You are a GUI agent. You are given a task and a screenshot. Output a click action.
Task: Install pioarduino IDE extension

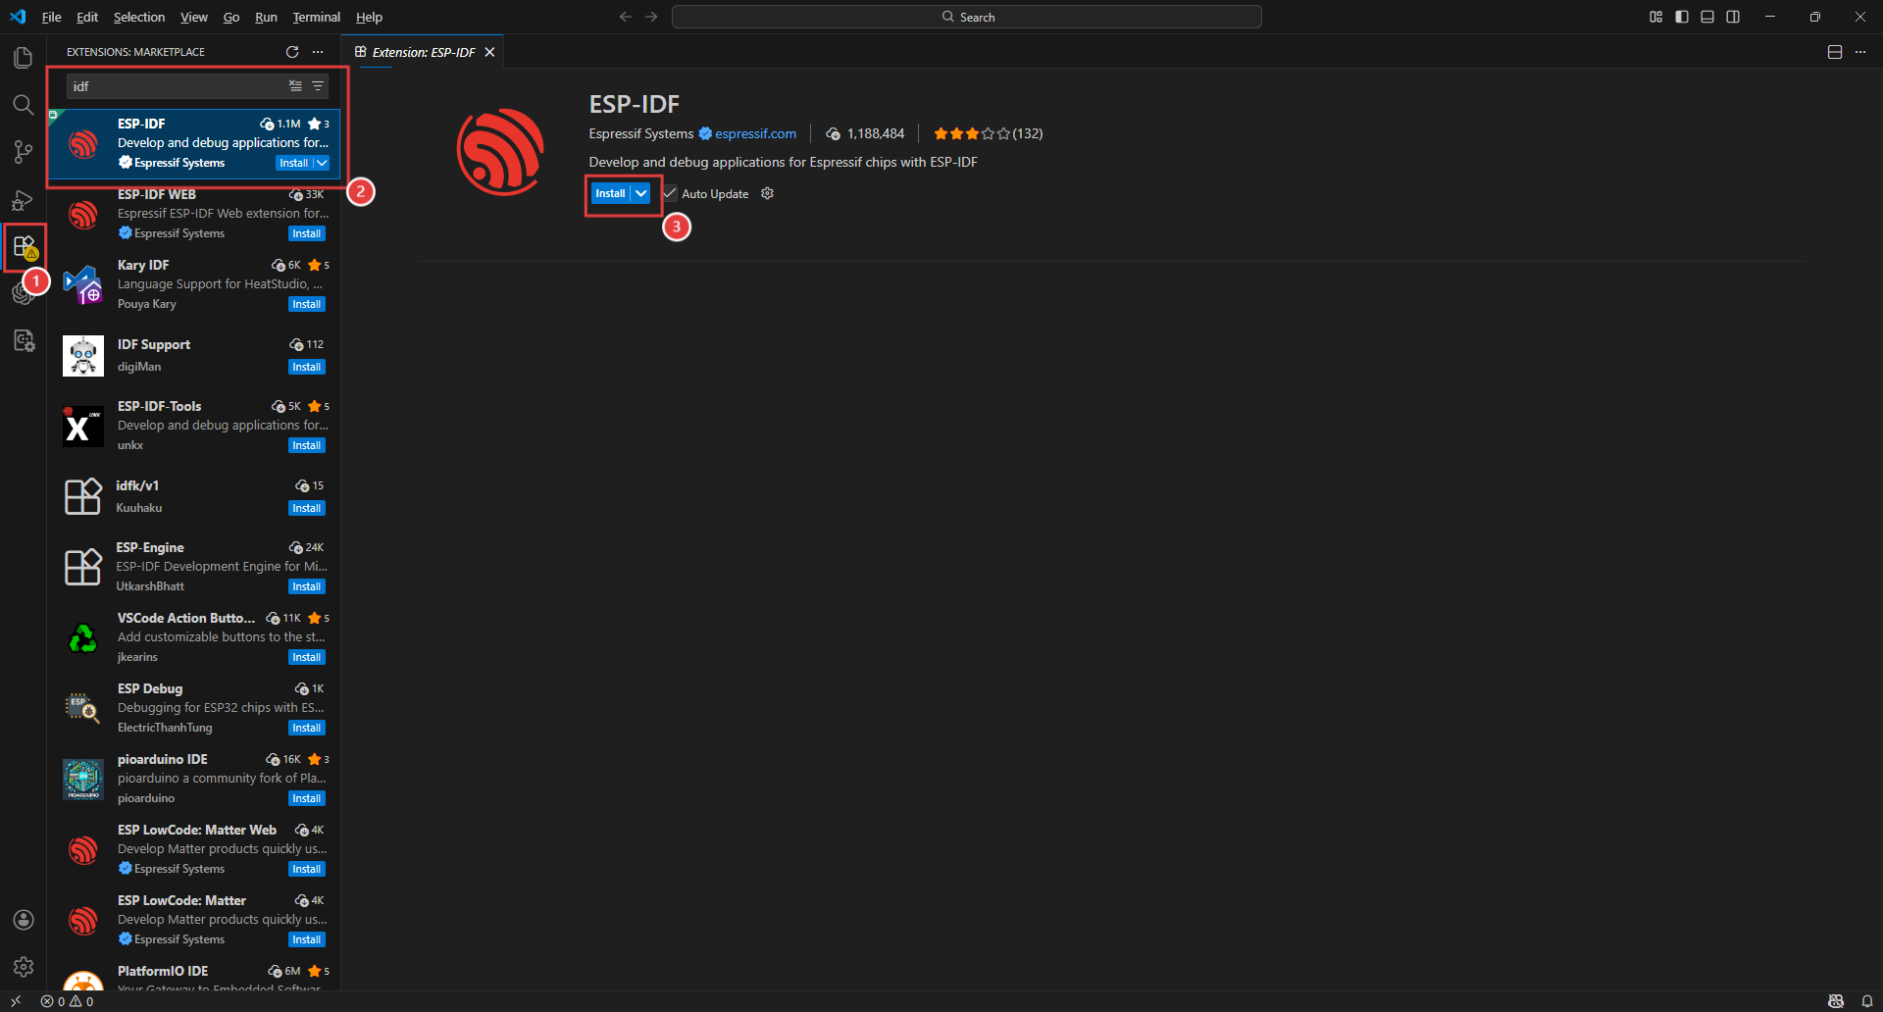click(x=307, y=798)
